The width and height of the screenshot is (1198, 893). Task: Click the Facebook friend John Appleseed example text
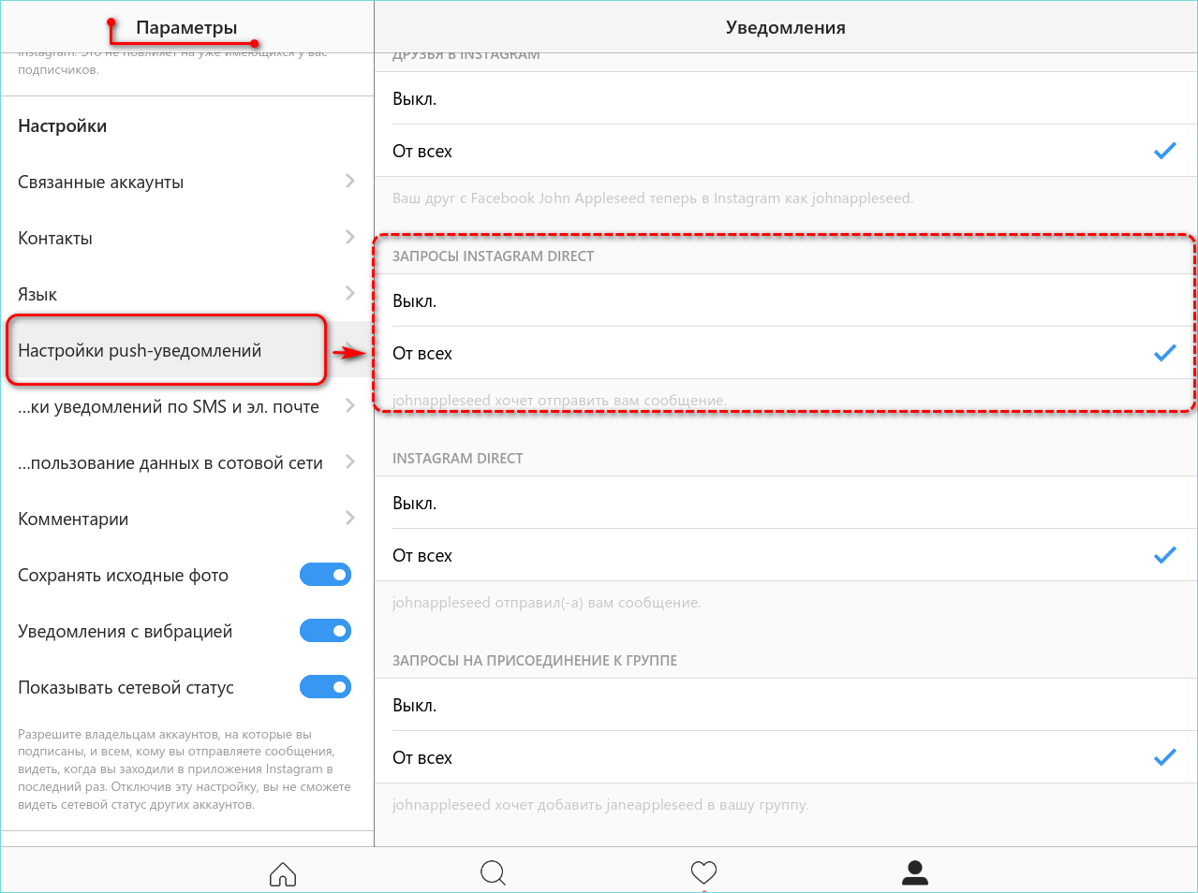pos(653,198)
